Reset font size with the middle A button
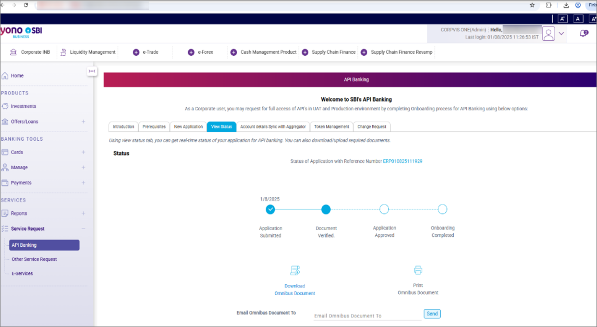The width and height of the screenshot is (597, 327). (578, 19)
